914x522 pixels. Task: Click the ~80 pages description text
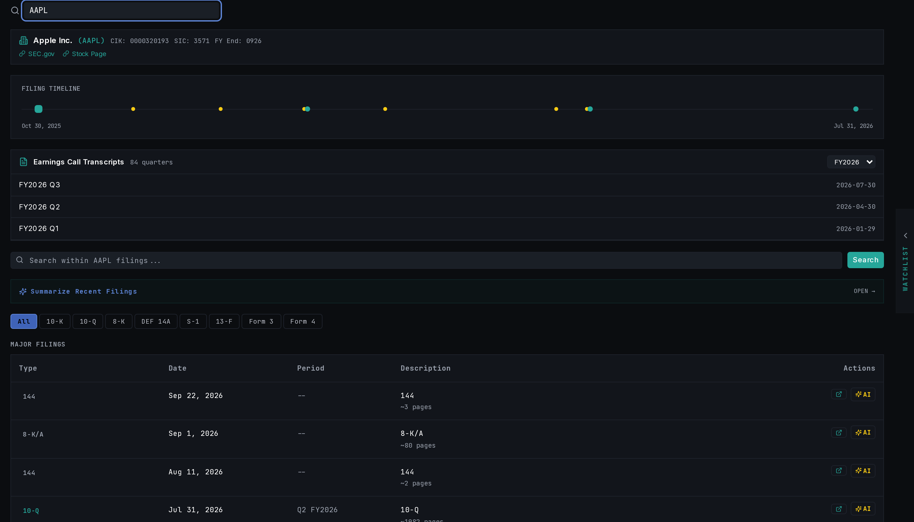[x=418, y=445]
